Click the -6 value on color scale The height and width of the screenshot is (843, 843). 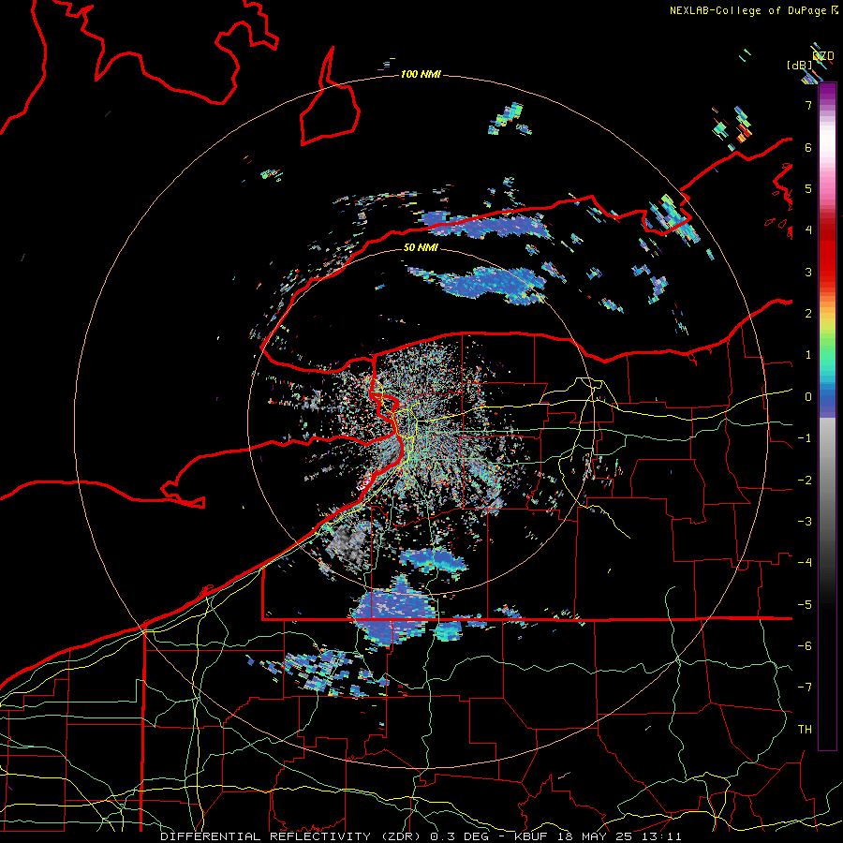805,646
